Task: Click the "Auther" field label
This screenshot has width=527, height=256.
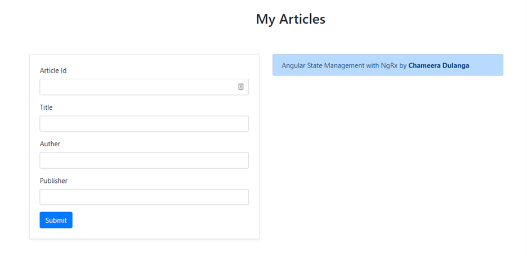Action: 50,143
